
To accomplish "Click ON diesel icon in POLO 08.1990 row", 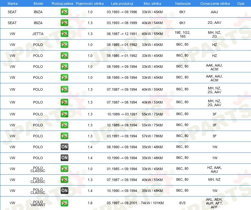I will [x=64, y=147].
